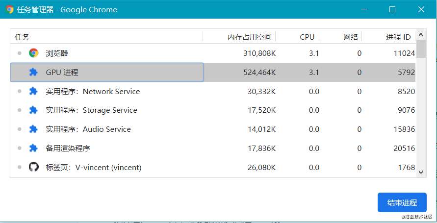Click process ID 8520

407,91
